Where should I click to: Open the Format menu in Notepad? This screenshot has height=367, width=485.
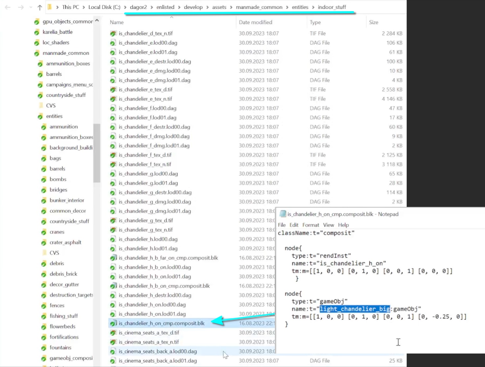pyautogui.click(x=311, y=225)
